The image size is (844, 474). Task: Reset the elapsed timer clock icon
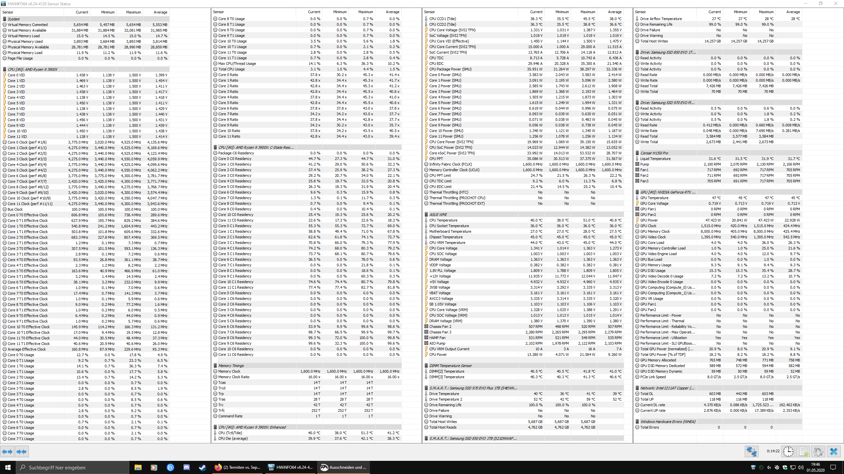788,452
